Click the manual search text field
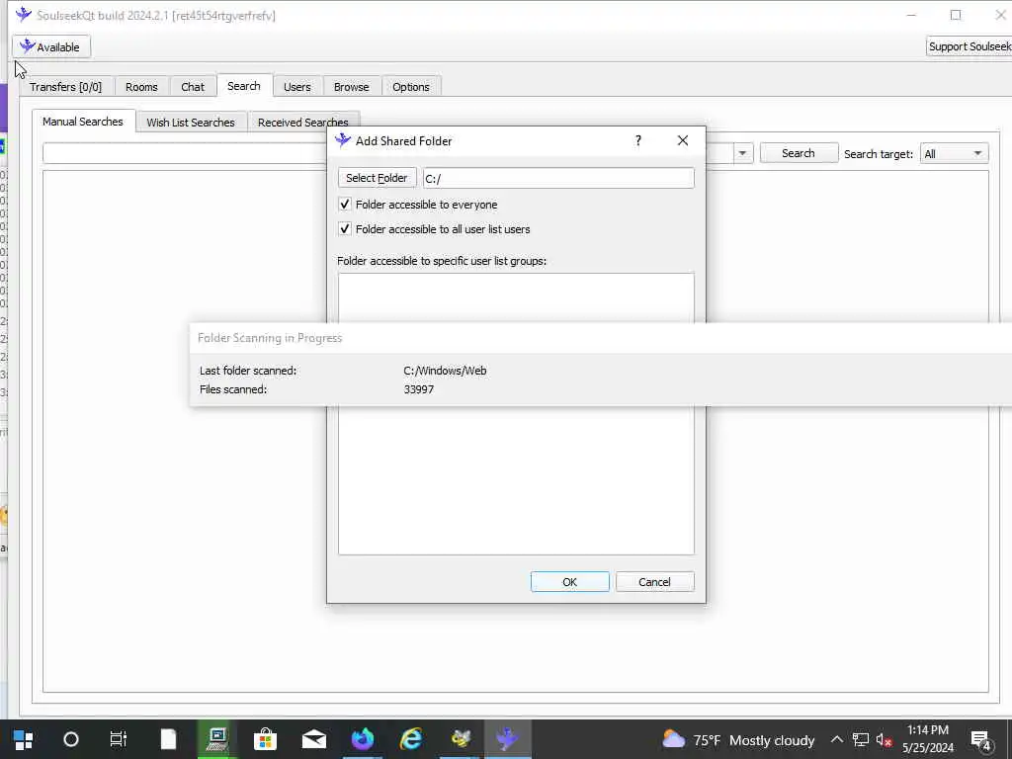The width and height of the screenshot is (1012, 759). coord(185,153)
